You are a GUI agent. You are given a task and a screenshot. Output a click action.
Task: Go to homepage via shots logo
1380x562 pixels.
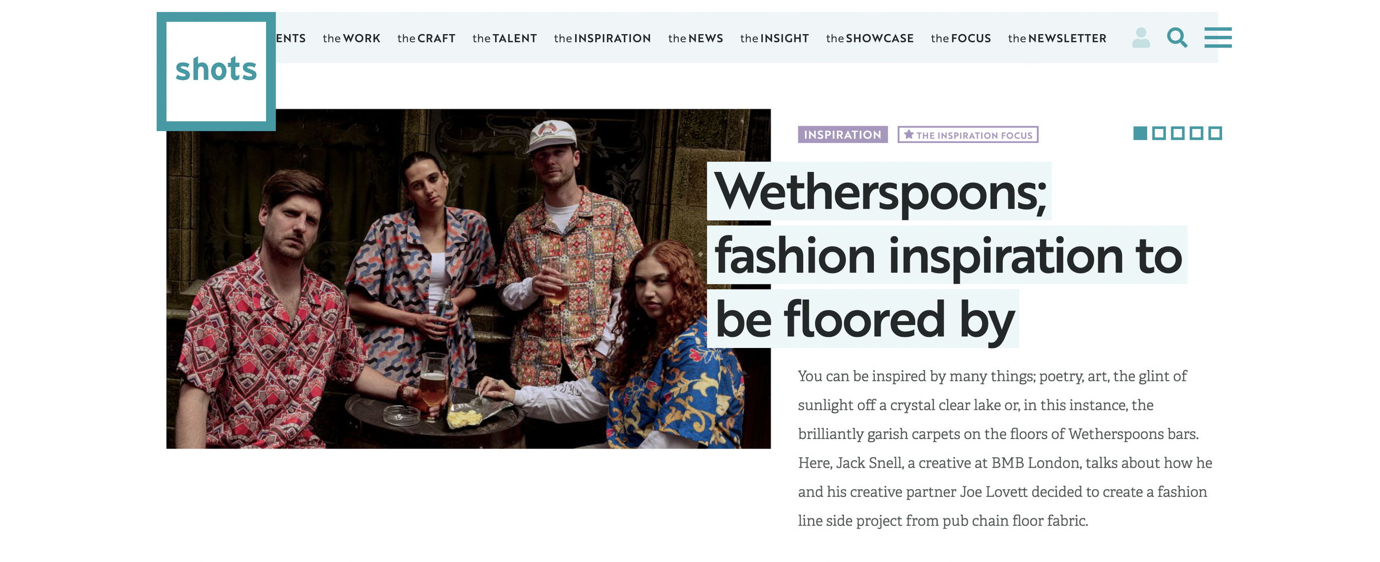click(x=216, y=71)
